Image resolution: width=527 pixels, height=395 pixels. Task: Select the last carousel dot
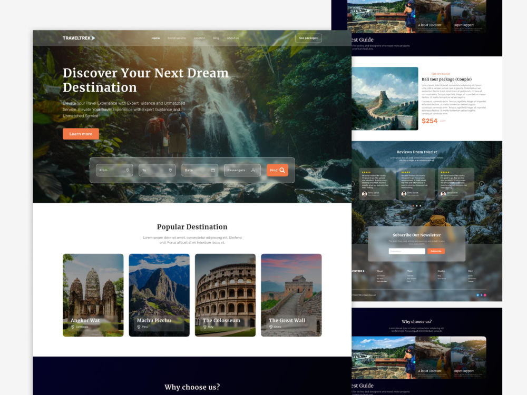click(x=420, y=206)
